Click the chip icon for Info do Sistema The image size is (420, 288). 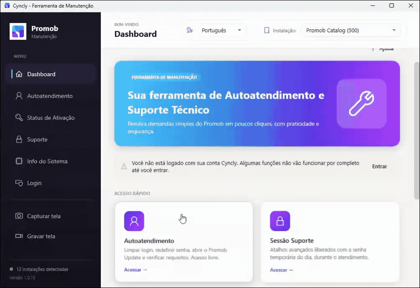pyautogui.click(x=19, y=161)
